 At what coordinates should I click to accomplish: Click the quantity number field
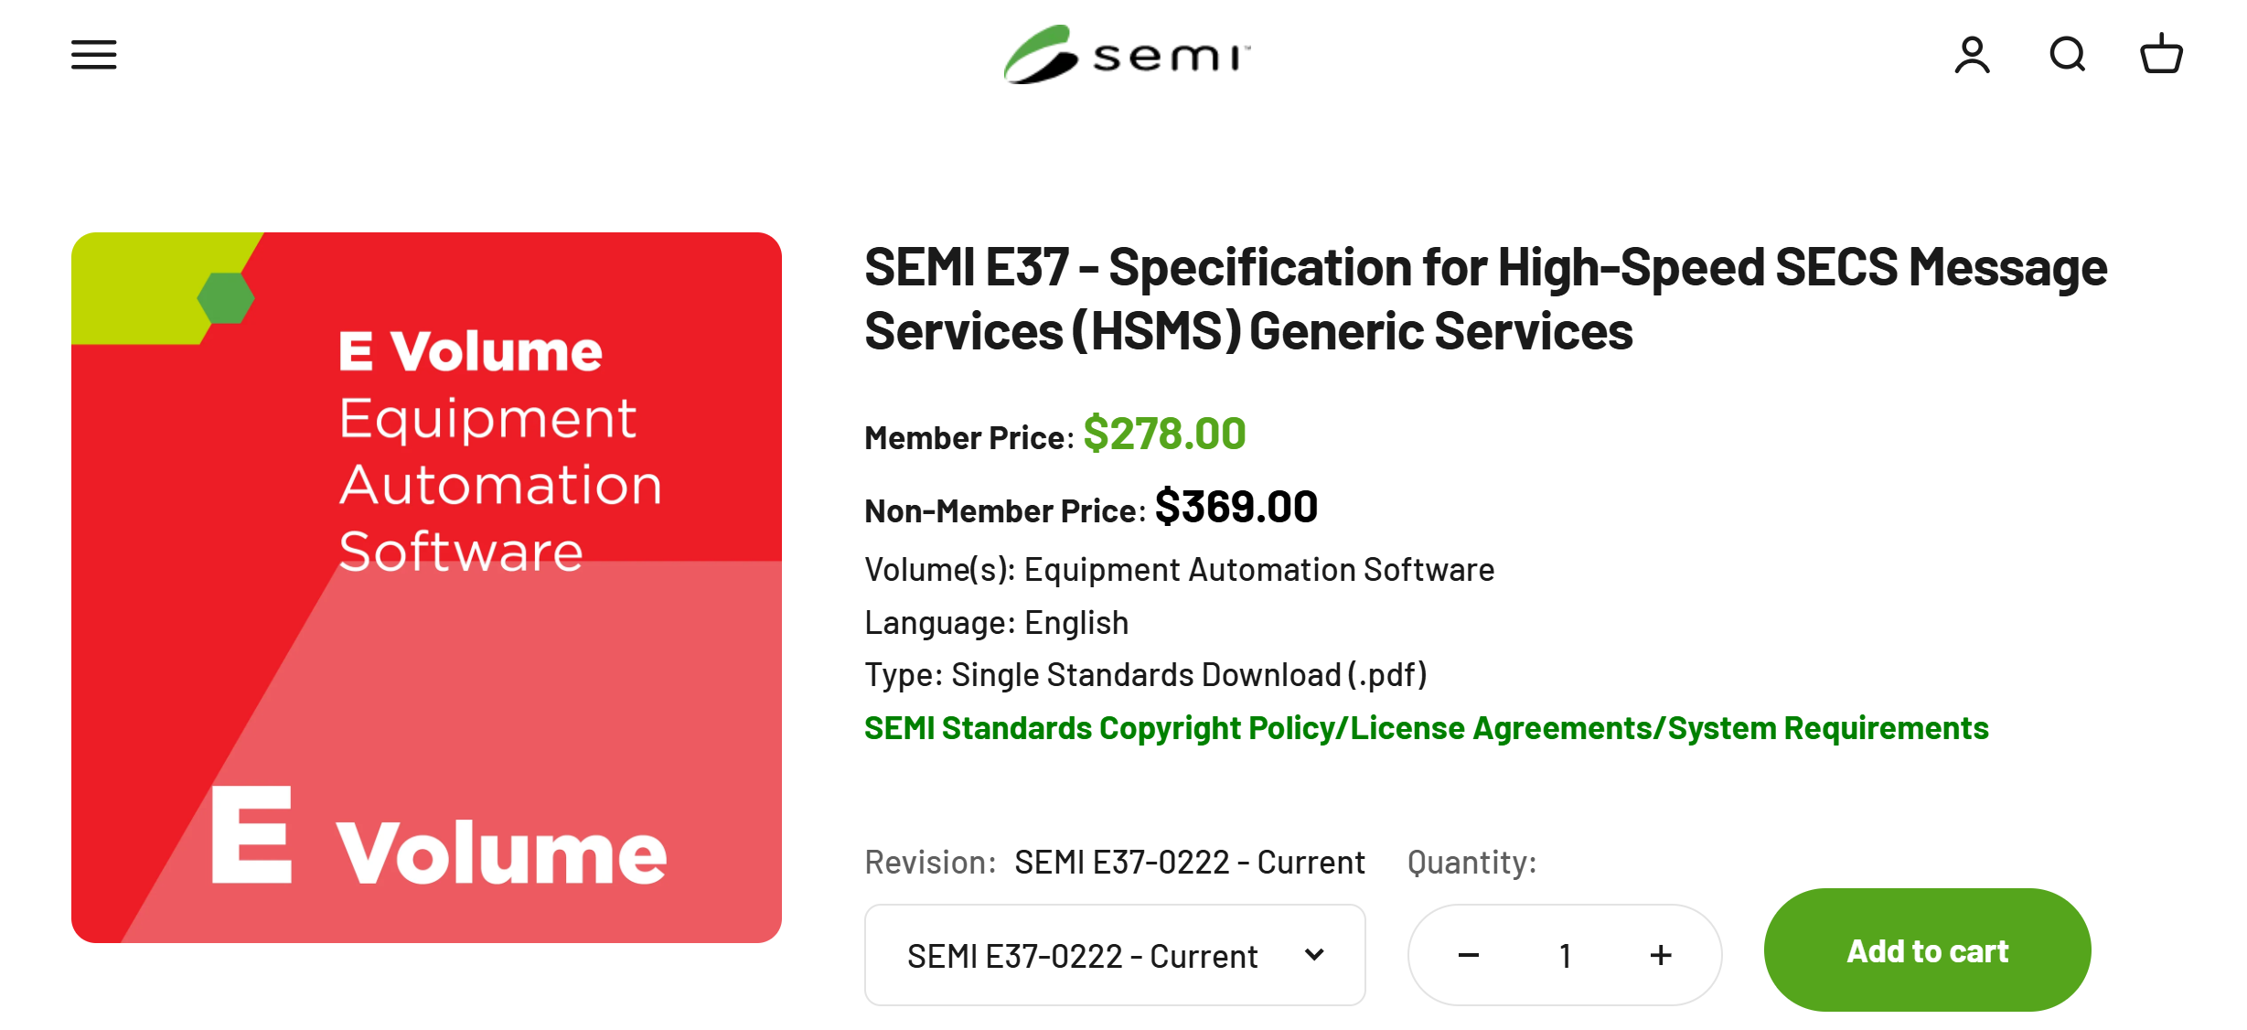1565,956
